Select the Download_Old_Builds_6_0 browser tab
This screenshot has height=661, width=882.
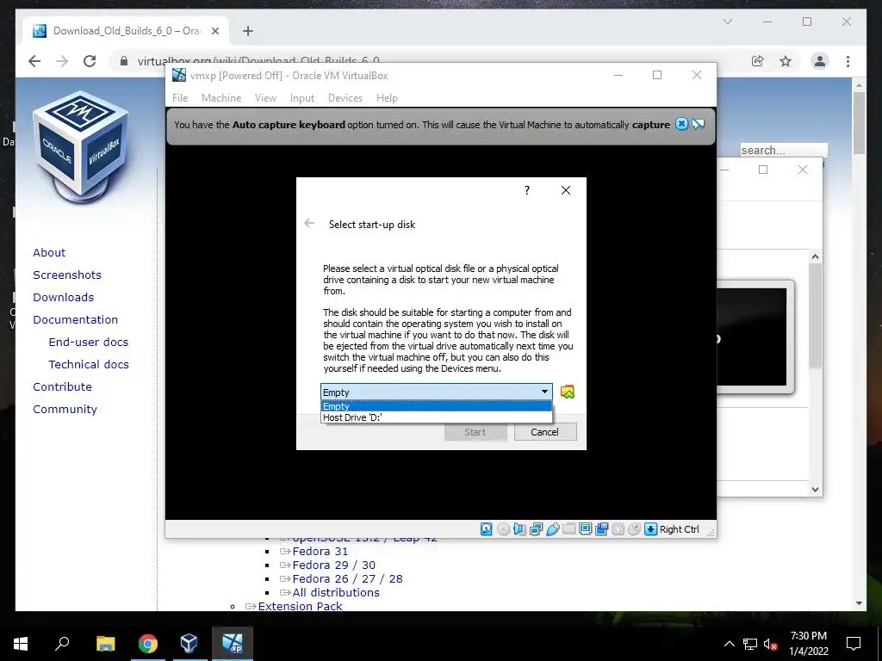(126, 31)
